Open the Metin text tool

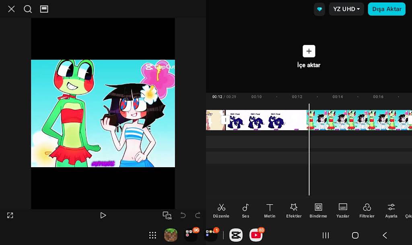point(270,211)
